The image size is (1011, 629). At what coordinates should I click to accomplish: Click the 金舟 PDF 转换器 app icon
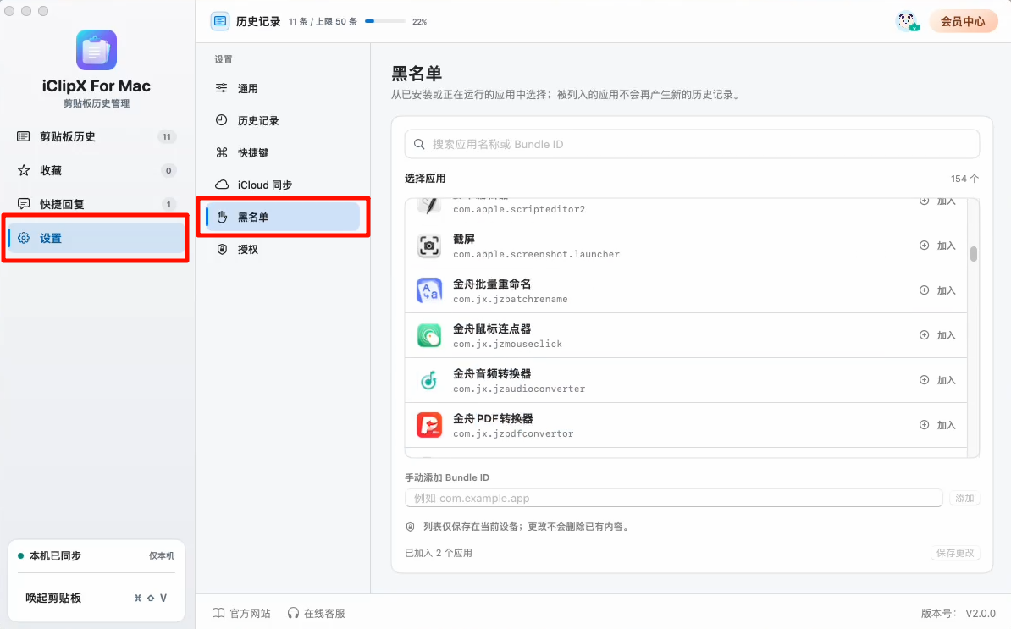point(429,425)
